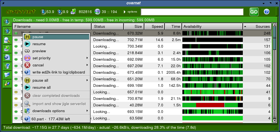Click the pin icon in the title bar
The width and height of the screenshot is (280, 132).
[3, 3]
